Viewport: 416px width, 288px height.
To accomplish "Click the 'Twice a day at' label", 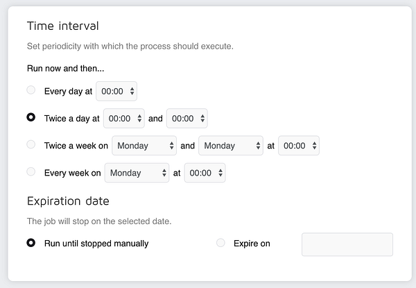I will tap(71, 119).
